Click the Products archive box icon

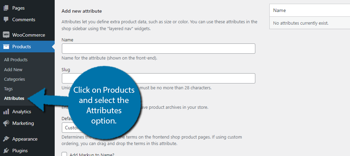[6, 47]
